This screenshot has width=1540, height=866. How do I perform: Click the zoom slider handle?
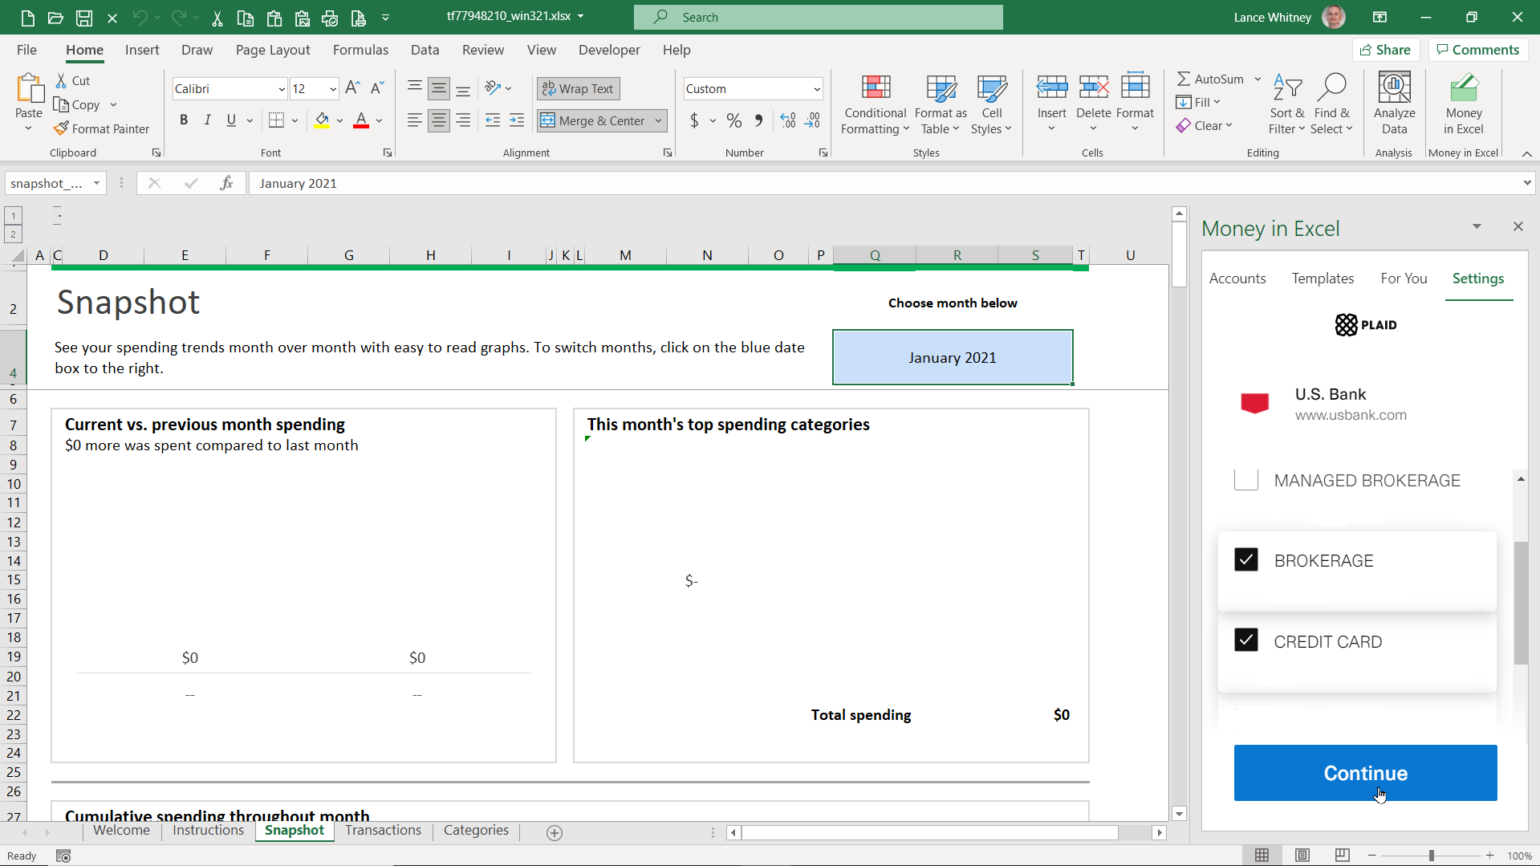coord(1431,856)
